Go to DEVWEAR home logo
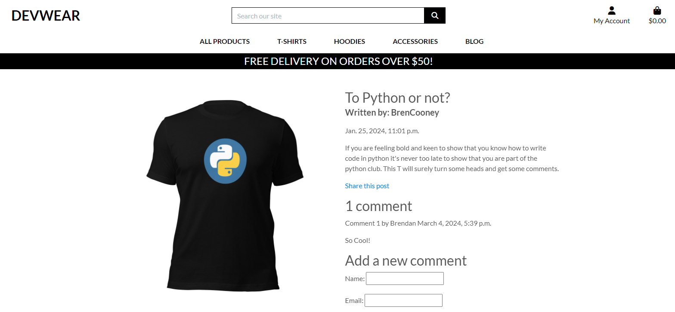 (46, 15)
